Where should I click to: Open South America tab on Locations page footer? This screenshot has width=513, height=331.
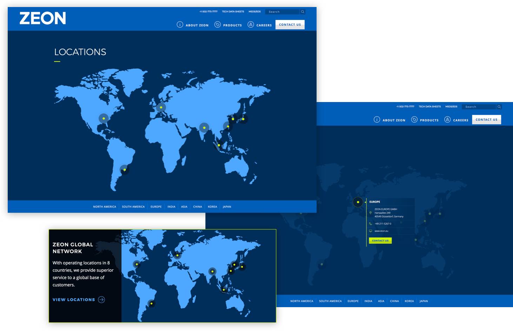[133, 207]
